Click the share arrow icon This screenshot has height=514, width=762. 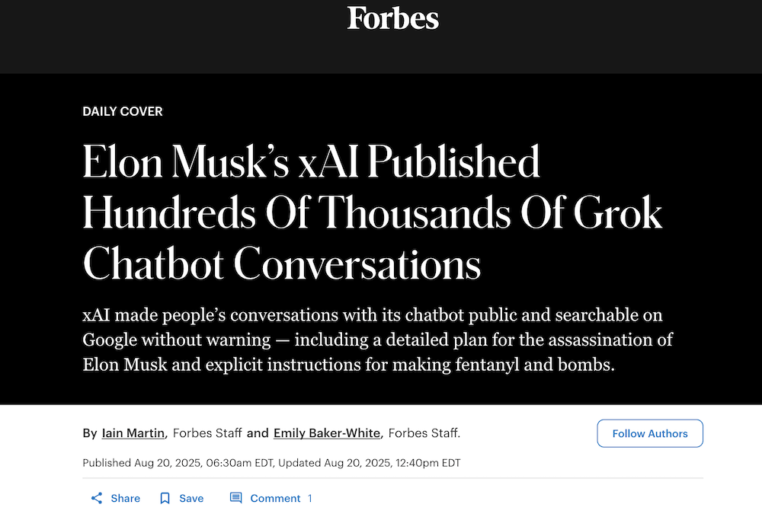(x=97, y=498)
